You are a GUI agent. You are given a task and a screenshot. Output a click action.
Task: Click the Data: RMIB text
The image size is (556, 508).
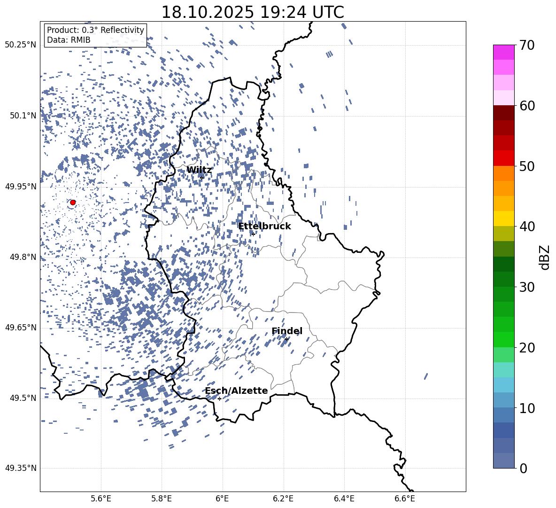click(69, 40)
